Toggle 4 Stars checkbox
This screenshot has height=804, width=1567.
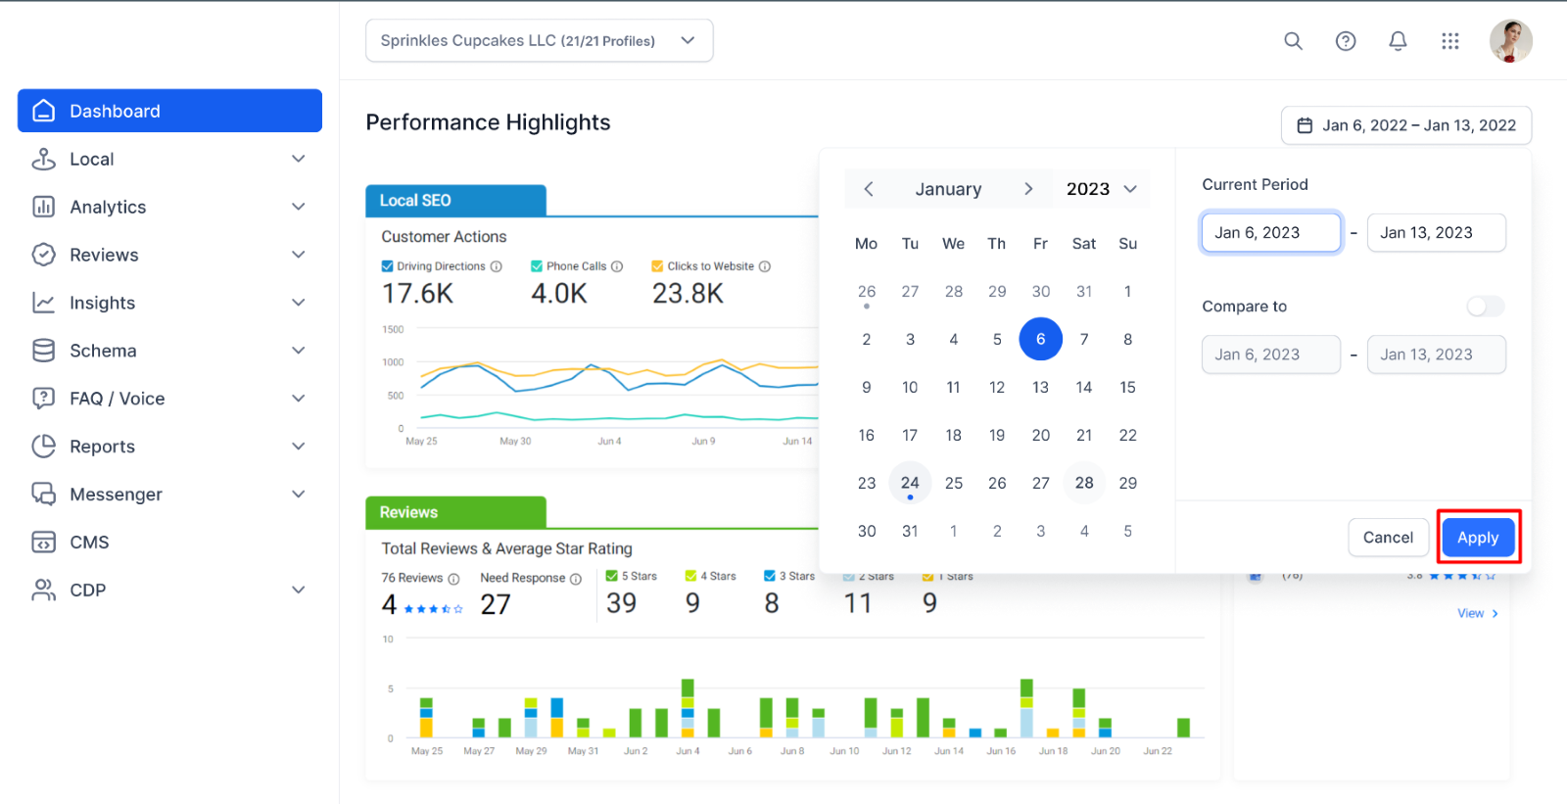690,576
